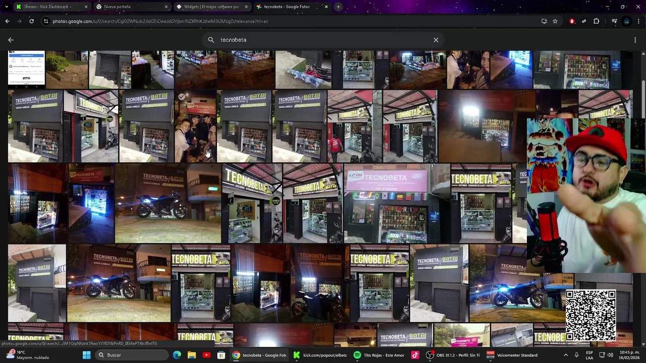
Task: Open the weather widget showing 16°C
Action: tap(28, 355)
